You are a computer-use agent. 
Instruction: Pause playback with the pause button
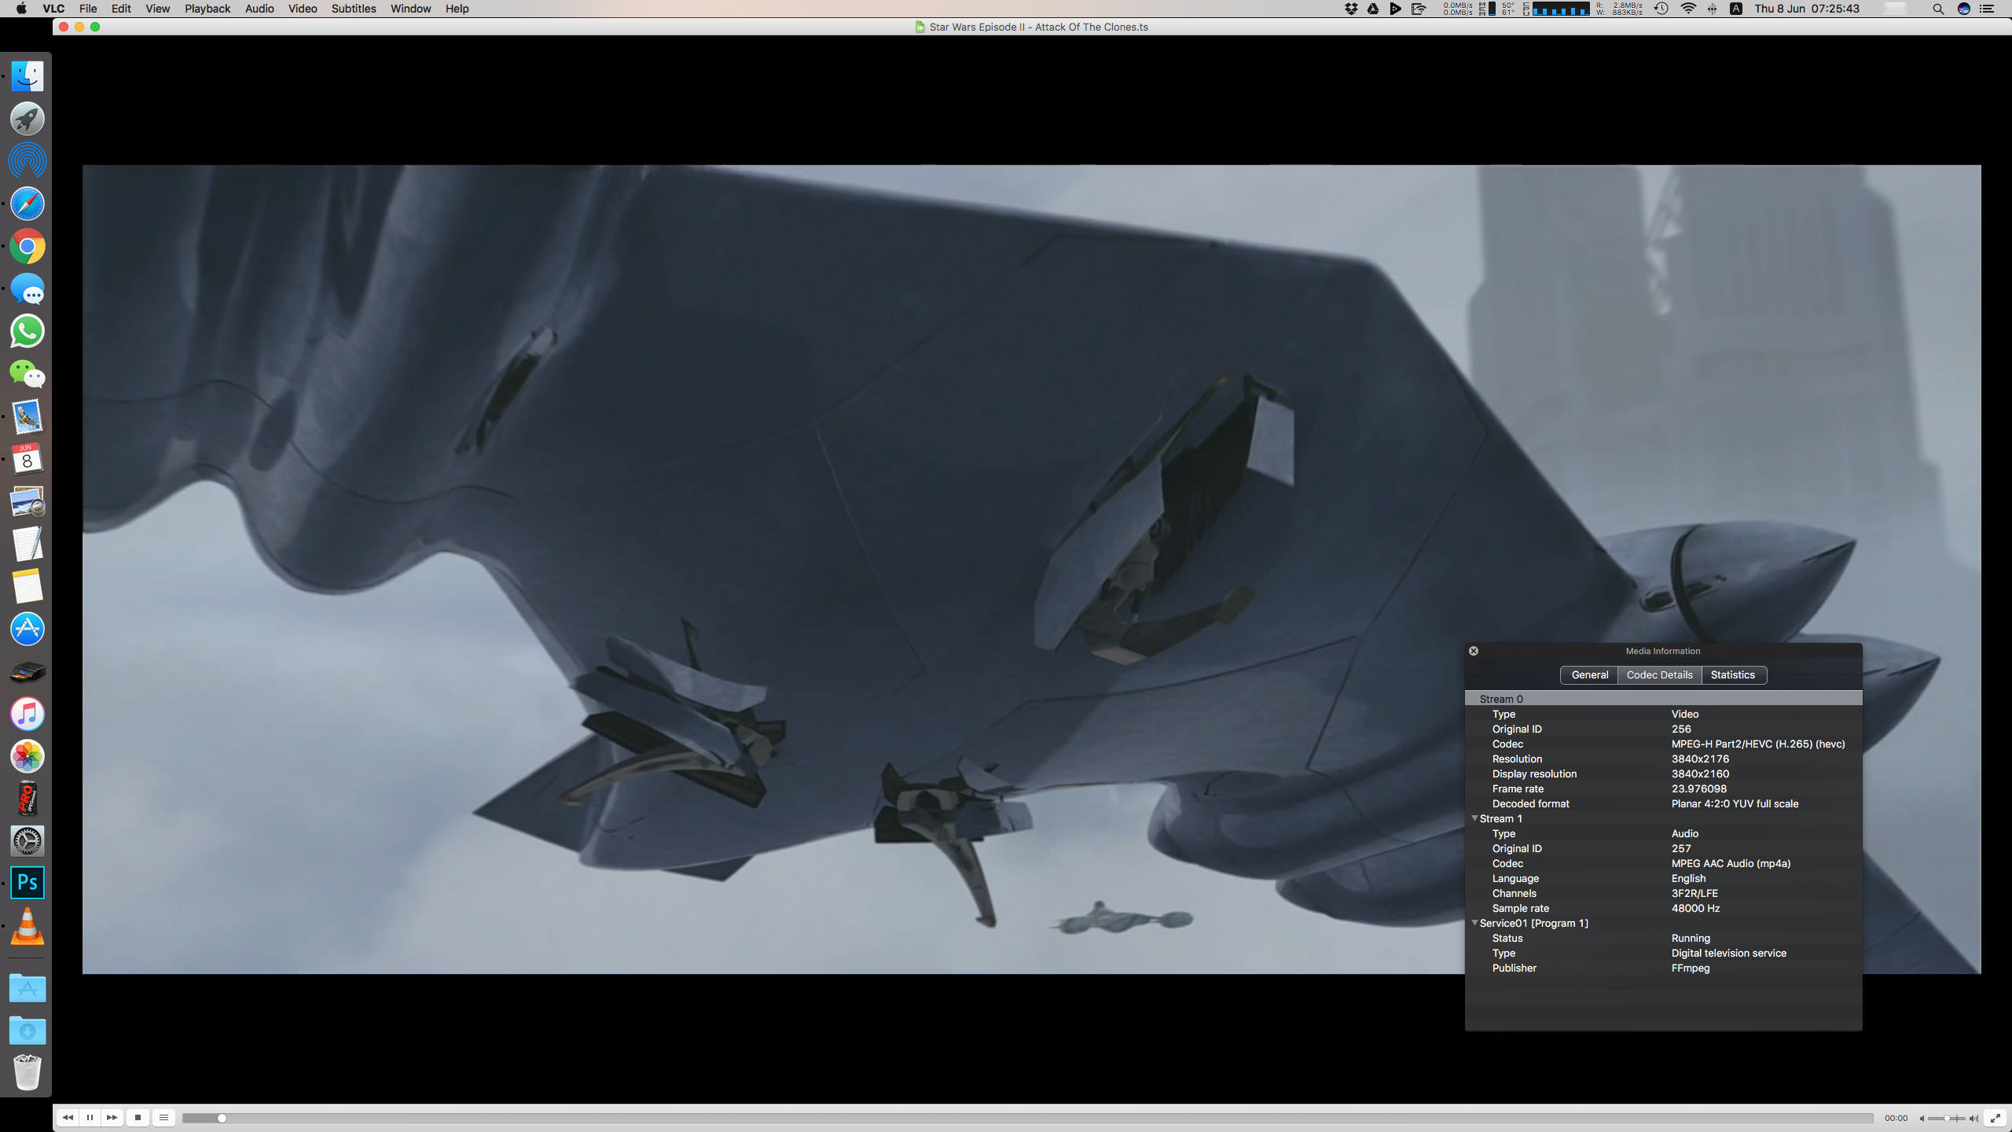(x=90, y=1117)
